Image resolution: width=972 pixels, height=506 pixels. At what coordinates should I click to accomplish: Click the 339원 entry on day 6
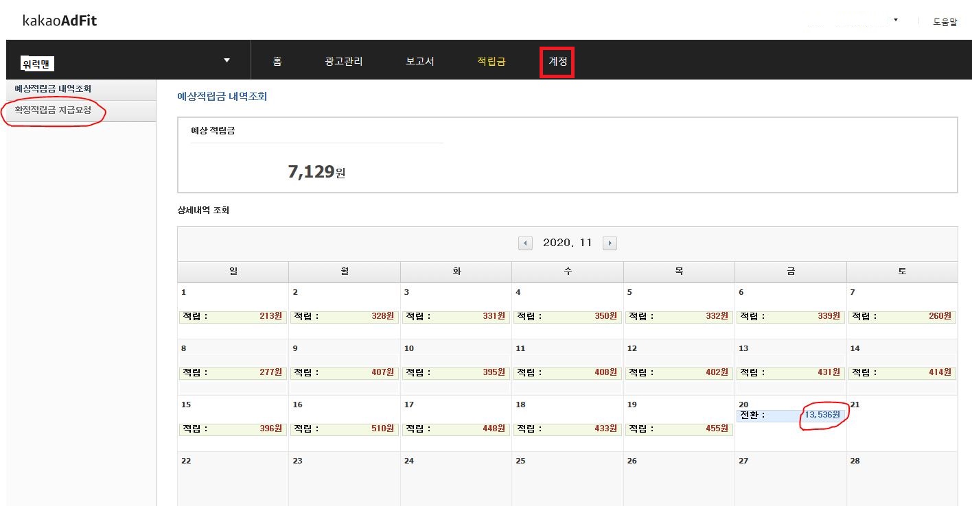[x=791, y=317]
